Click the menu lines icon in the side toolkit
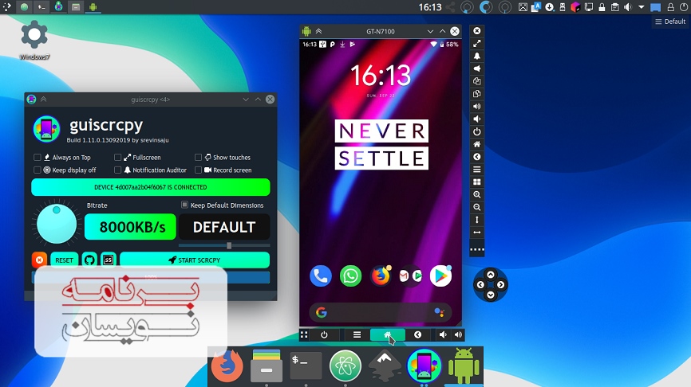The image size is (691, 387). (x=477, y=170)
